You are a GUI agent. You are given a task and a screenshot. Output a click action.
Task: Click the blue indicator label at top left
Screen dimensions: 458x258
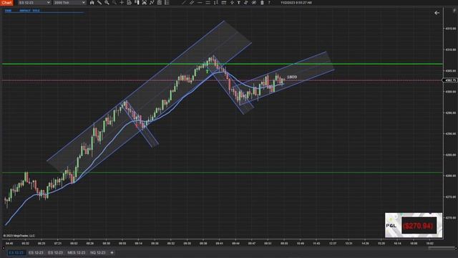[x=22, y=11]
